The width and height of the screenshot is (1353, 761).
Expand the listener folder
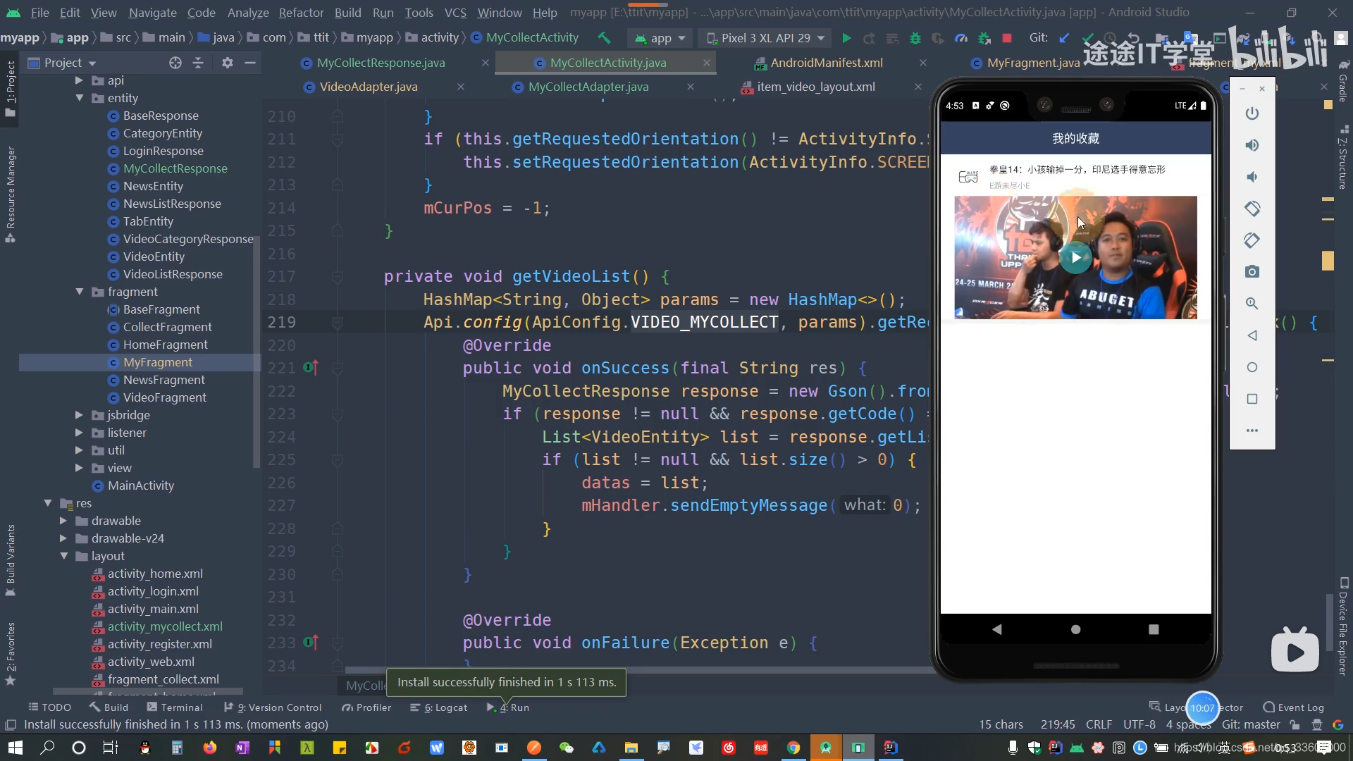point(79,433)
